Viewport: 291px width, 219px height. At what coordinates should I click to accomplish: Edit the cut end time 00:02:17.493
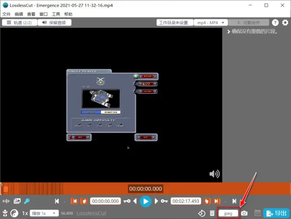pos(186,201)
